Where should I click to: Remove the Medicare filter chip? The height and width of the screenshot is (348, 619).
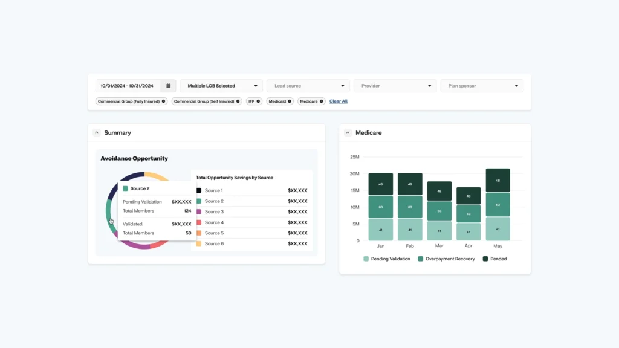(321, 101)
